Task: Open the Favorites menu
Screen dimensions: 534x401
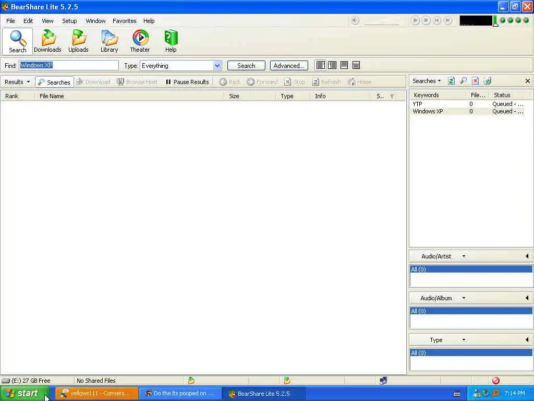Action: (x=124, y=21)
